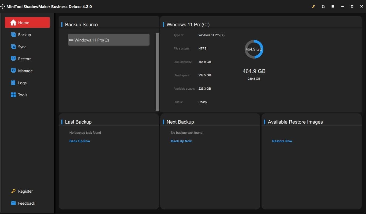Screen dimensions: 366x214
Task: Click the Status Ready value
Action: pos(203,102)
